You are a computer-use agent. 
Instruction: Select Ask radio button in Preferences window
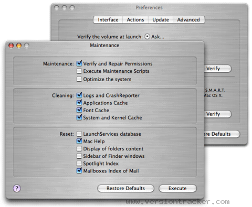coord(147,37)
